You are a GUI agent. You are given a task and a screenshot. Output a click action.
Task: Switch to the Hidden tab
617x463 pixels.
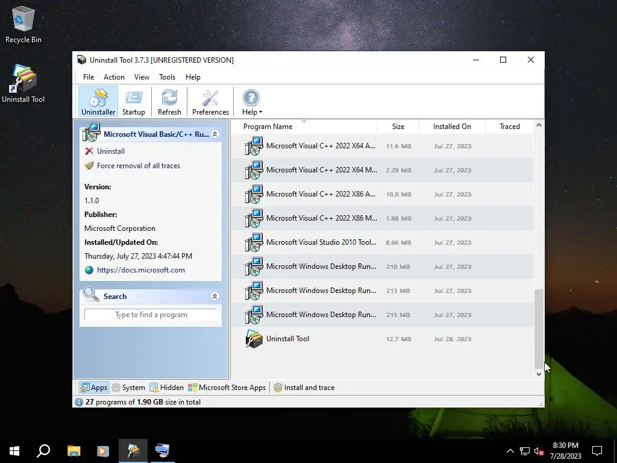(166, 388)
